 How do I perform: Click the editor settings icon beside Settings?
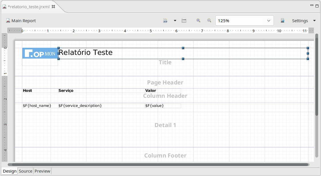tap(282, 21)
